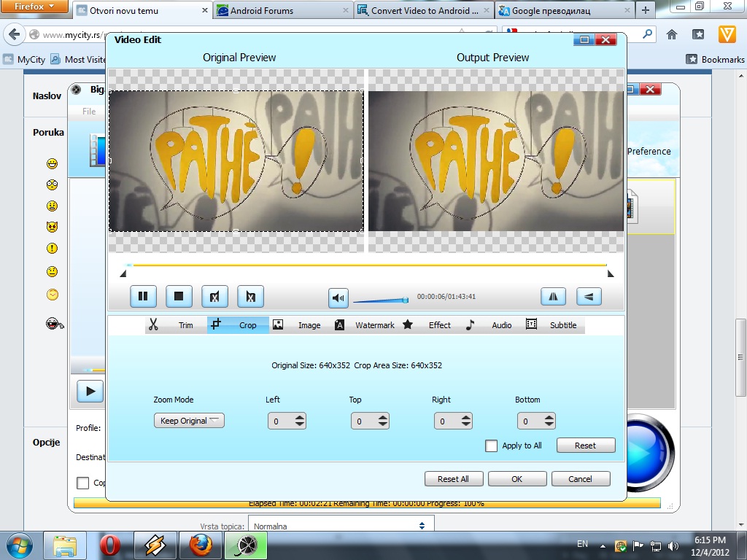Toggle the checkbox near Profile in converter

[83, 483]
